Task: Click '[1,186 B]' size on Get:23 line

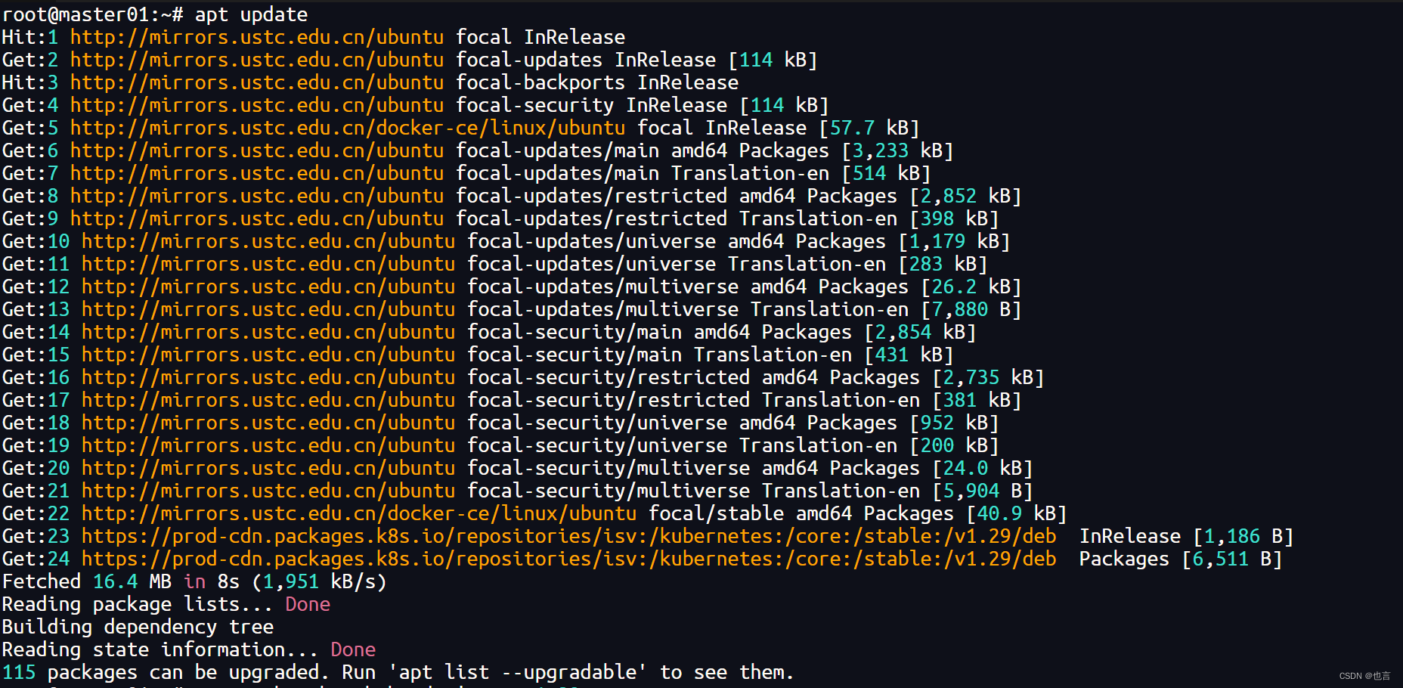Action: 1243,536
